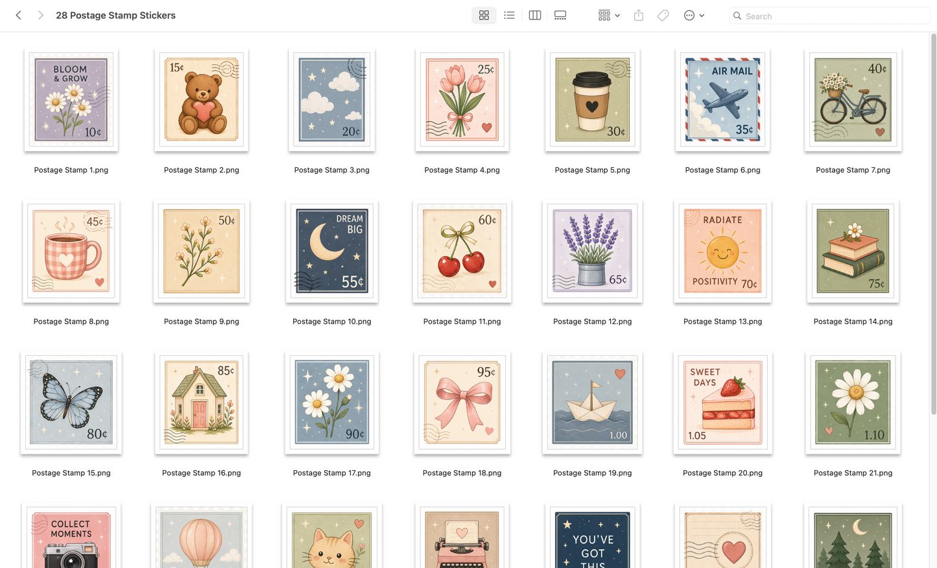The width and height of the screenshot is (937, 568).
Task: Click file name Postage Stamp 20.png
Action: pyautogui.click(x=723, y=473)
